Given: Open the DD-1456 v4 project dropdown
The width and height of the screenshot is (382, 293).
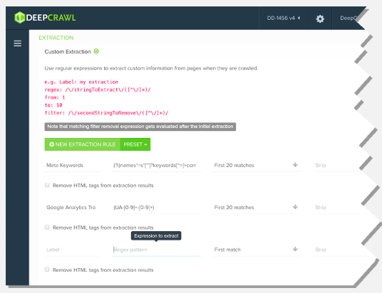Looking at the screenshot, I should (x=284, y=18).
